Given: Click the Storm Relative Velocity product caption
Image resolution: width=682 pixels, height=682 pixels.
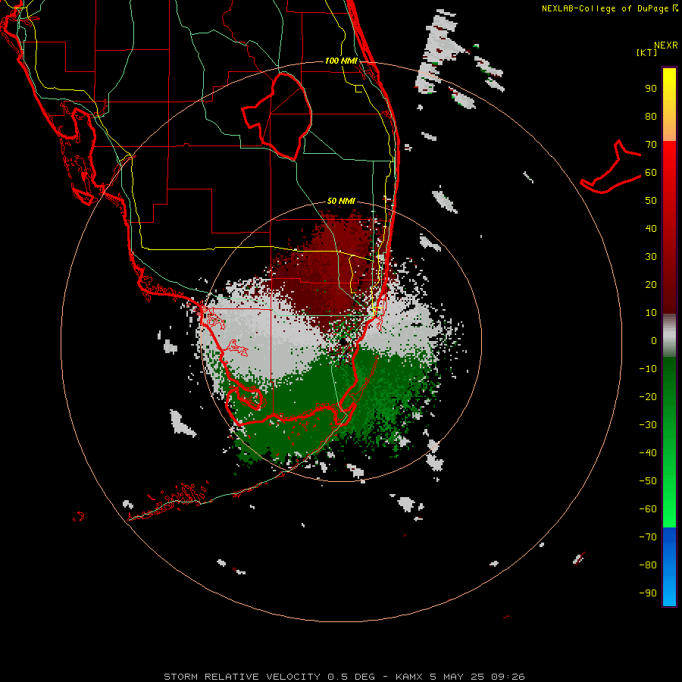Looking at the screenshot, I should [344, 677].
